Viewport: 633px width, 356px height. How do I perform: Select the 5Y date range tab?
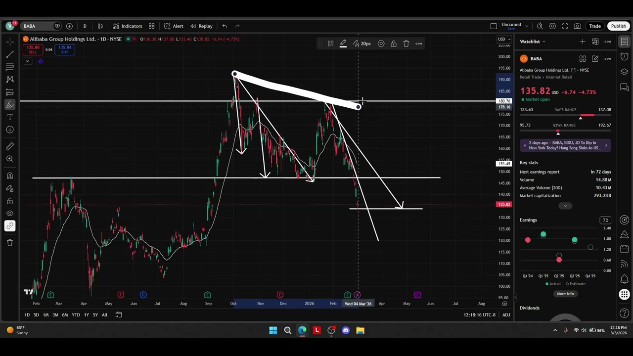coord(95,315)
